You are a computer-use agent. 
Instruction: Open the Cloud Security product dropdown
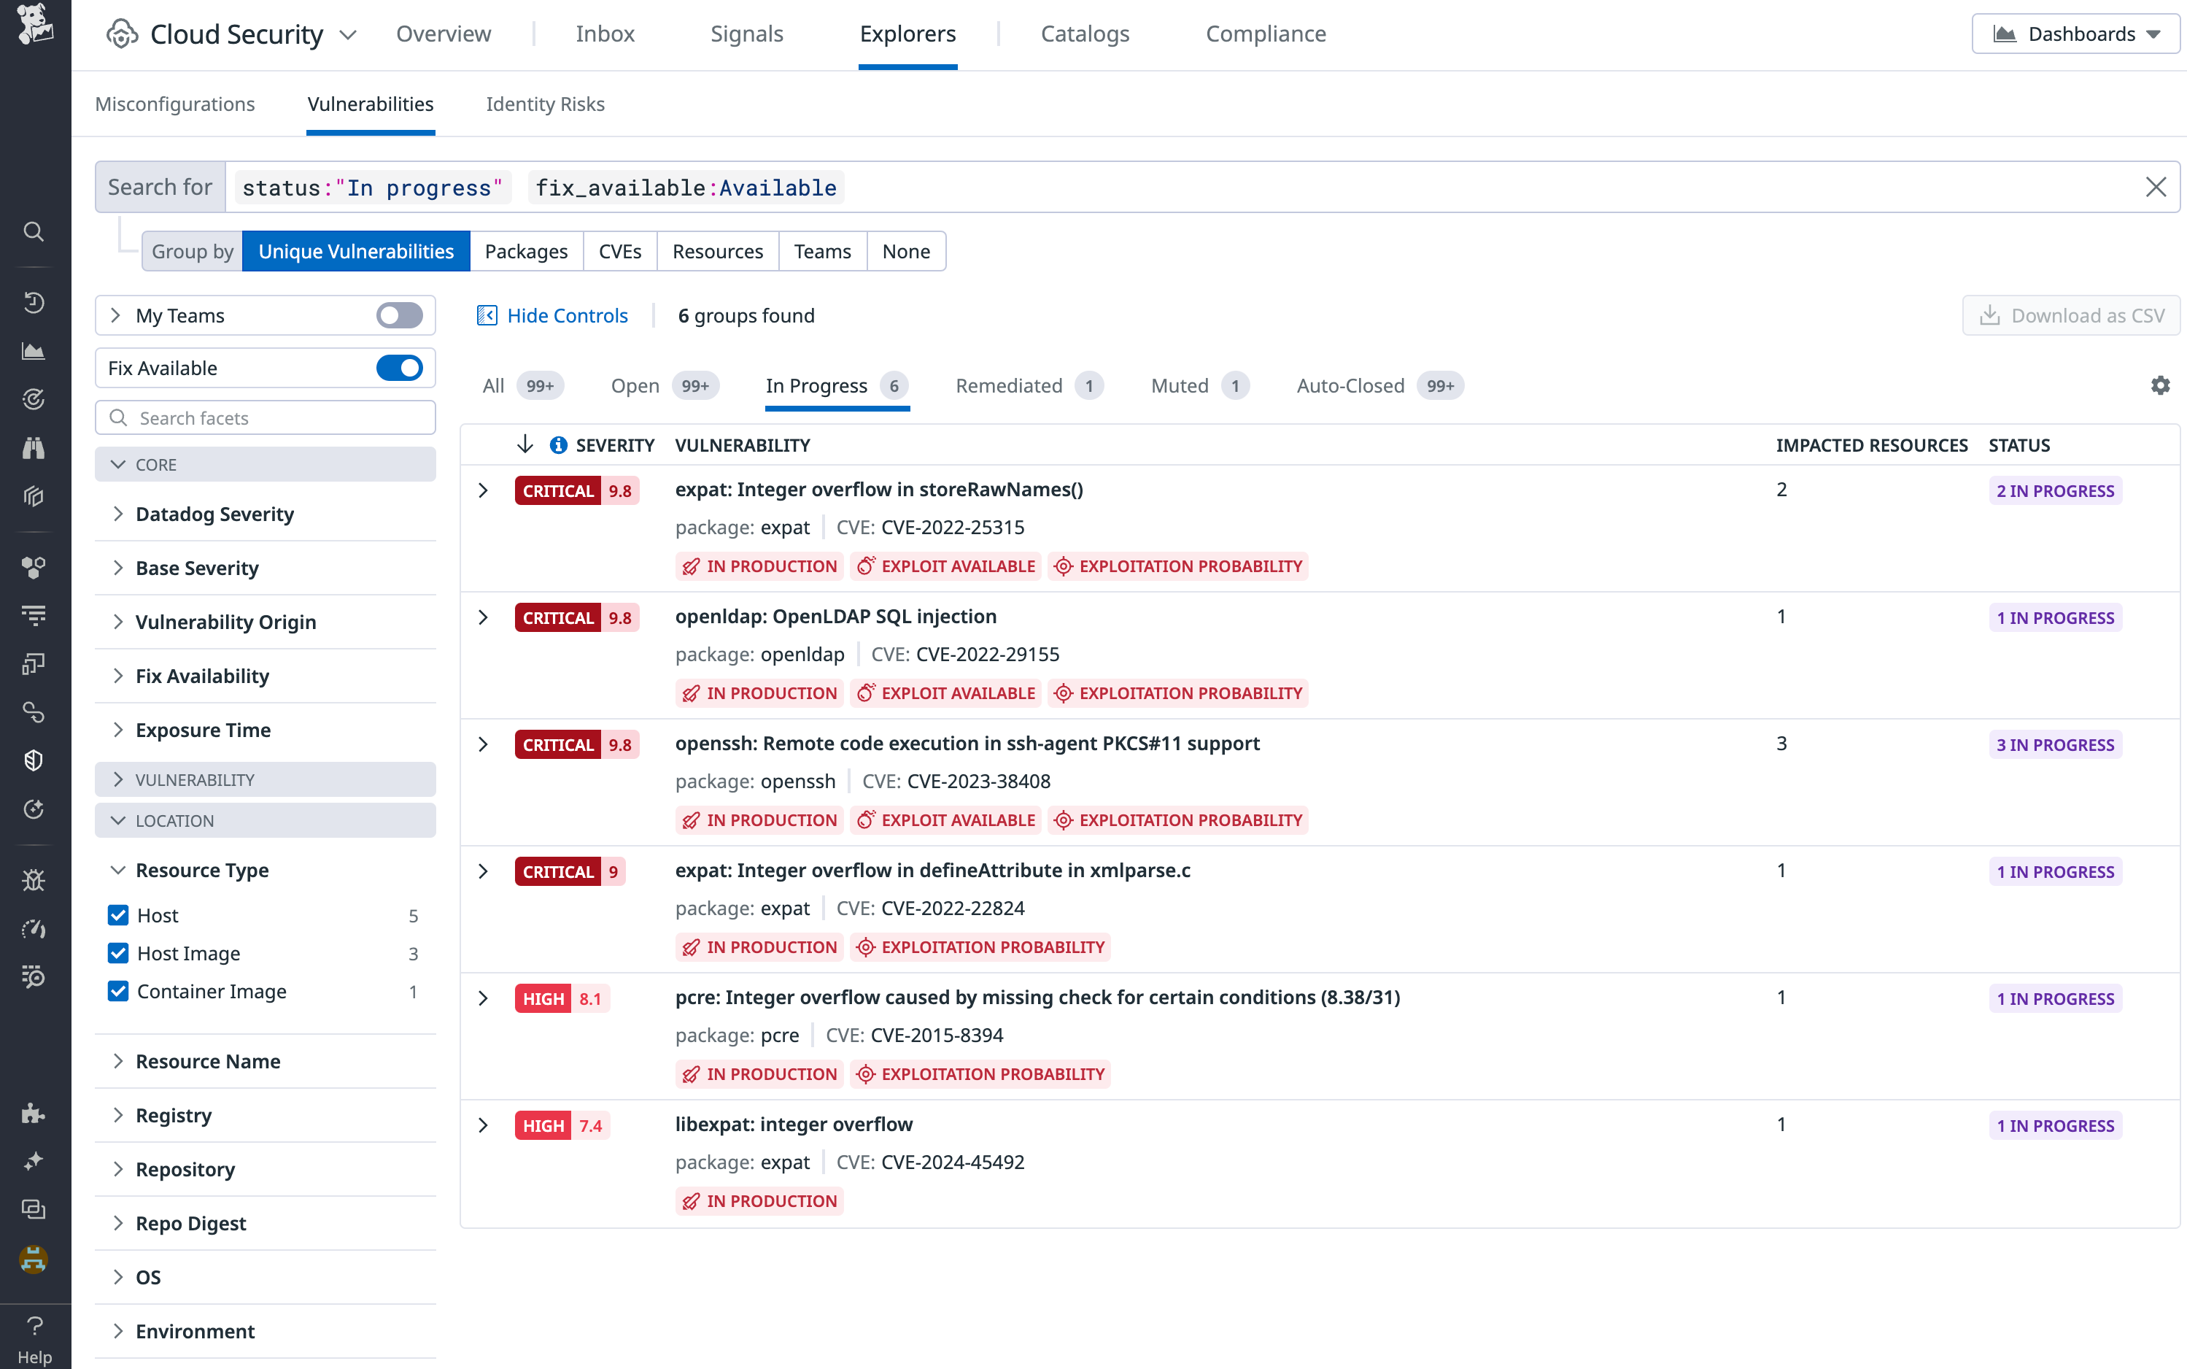tap(349, 34)
